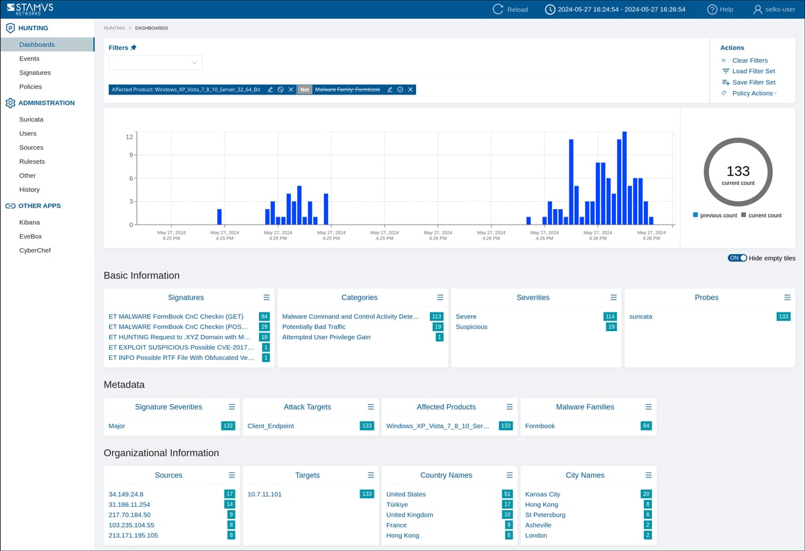Open the time range clock picker

(x=550, y=9)
